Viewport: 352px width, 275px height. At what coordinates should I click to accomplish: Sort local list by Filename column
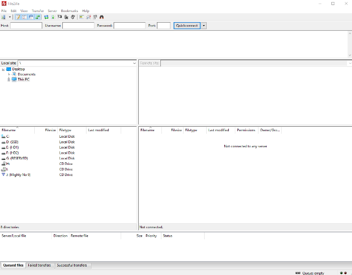[17, 130]
